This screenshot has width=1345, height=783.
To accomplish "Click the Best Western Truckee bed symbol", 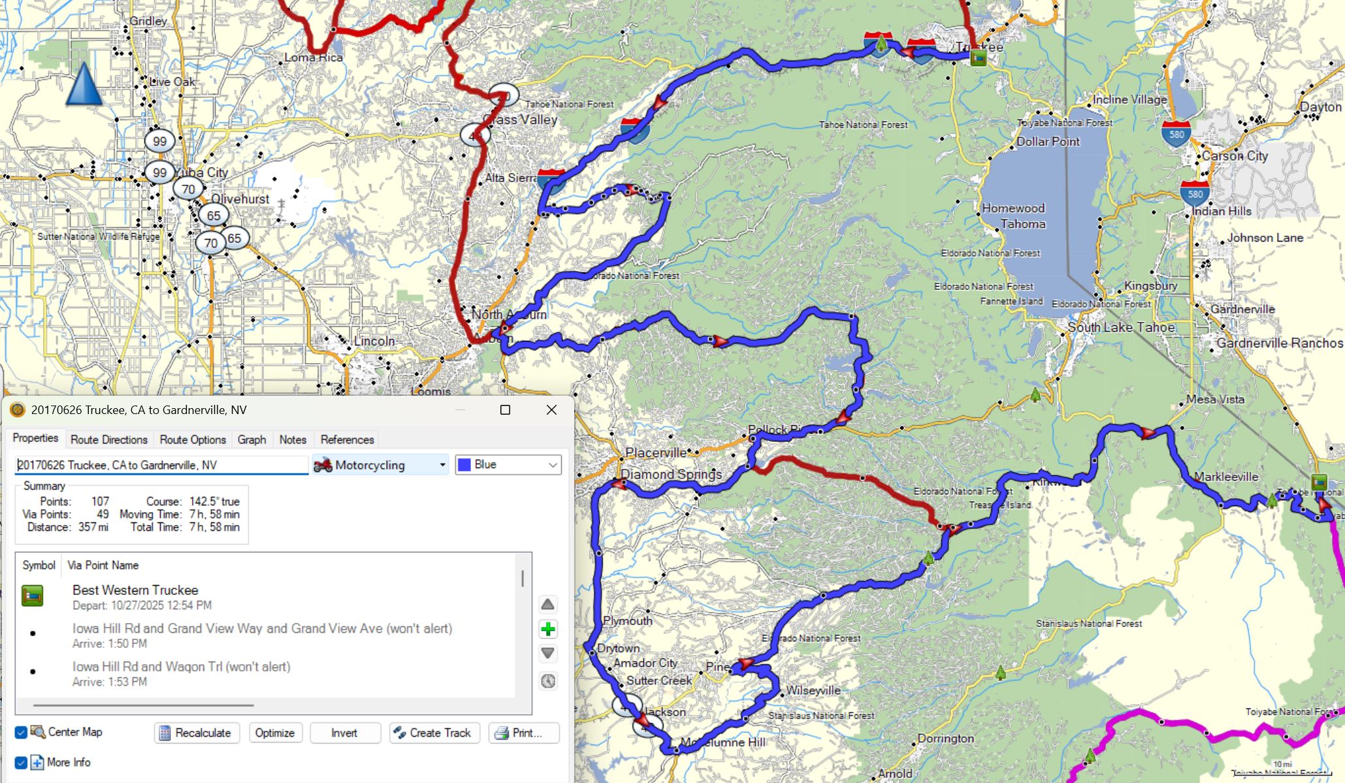I will (32, 596).
